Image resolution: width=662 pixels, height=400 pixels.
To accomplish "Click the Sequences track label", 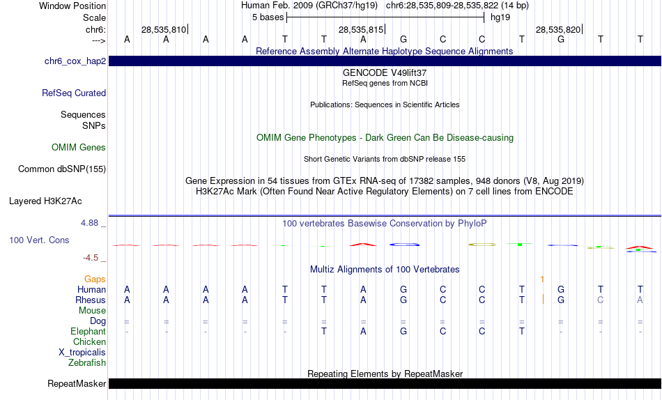I will [x=83, y=114].
